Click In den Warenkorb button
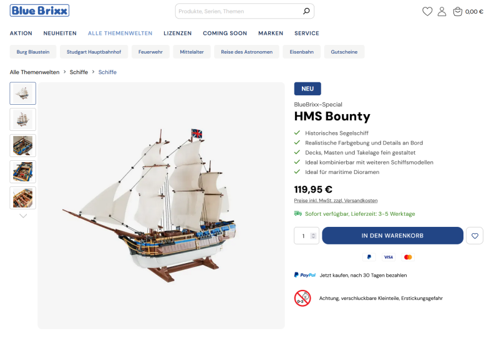This screenshot has width=499, height=341. click(392, 236)
